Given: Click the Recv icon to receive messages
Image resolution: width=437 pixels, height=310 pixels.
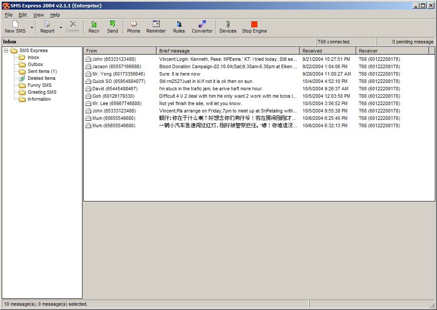Looking at the screenshot, I should click(x=94, y=26).
